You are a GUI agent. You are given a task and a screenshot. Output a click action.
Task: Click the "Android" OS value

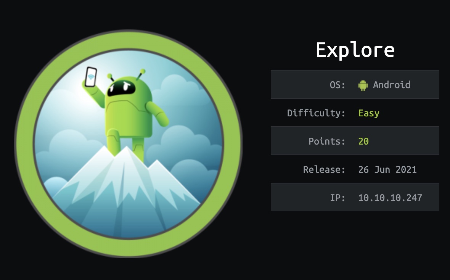(391, 85)
